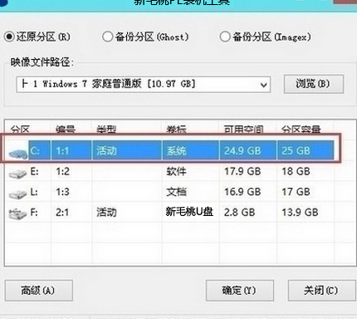
Task: Click the F: USB drive icon
Action: [x=17, y=214]
